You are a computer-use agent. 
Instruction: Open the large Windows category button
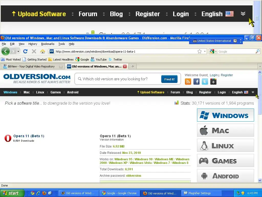tap(225, 115)
